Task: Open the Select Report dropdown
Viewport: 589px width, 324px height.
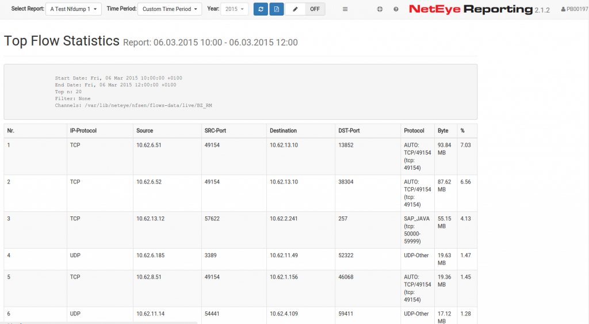Action: pos(74,9)
